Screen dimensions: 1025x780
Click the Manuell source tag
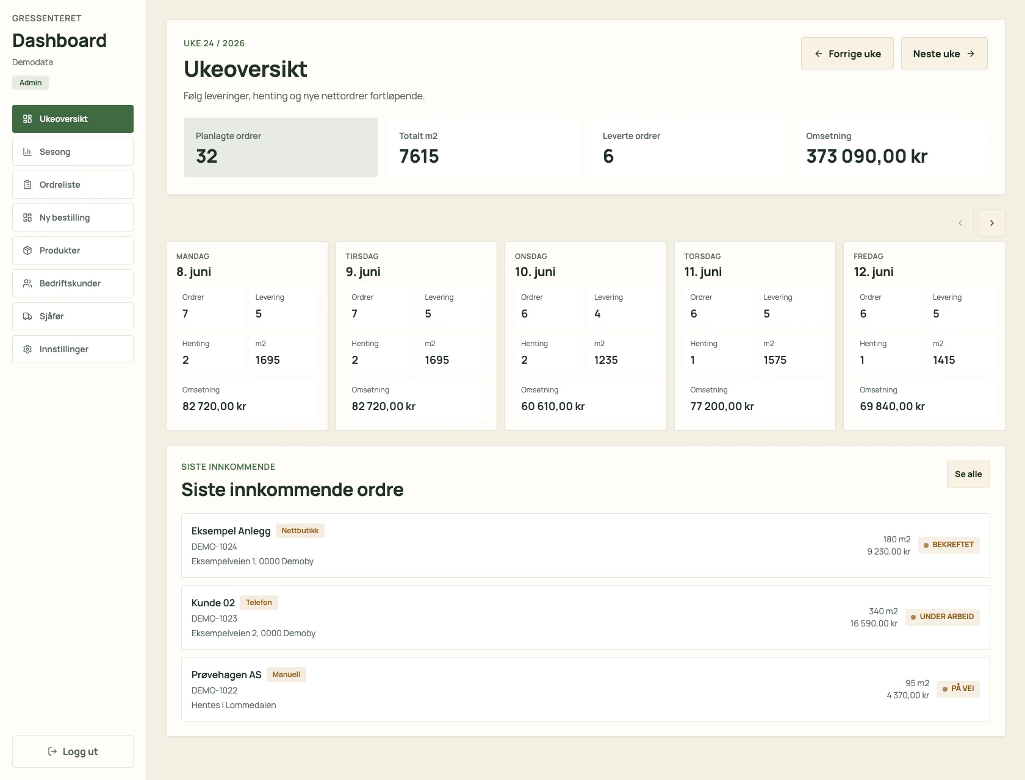click(286, 675)
